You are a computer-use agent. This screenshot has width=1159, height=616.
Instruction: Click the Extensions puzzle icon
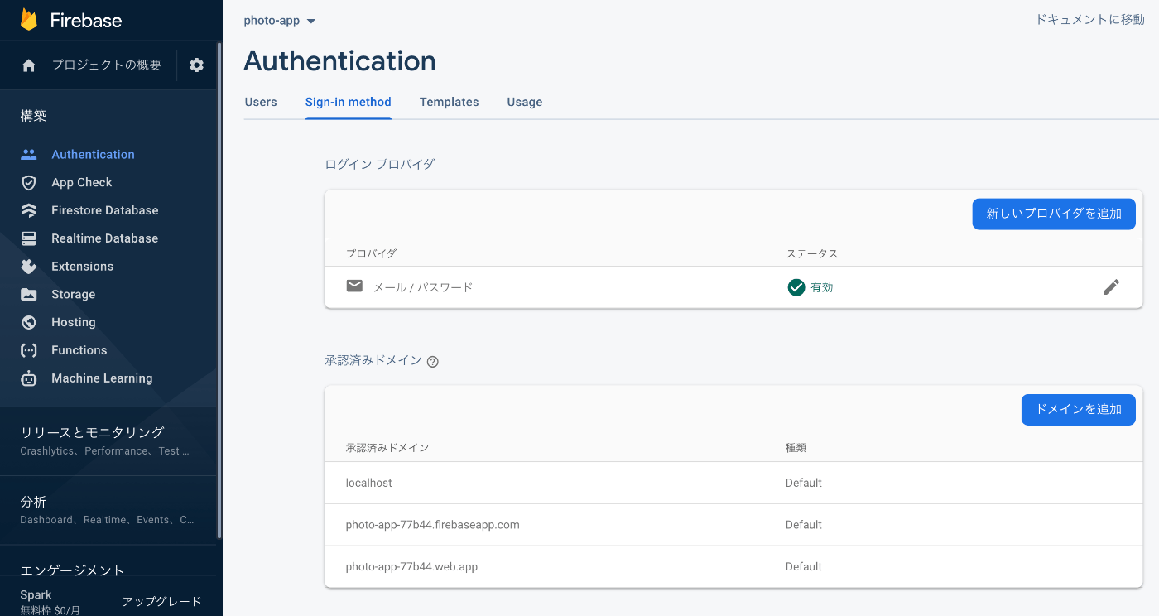click(x=29, y=267)
